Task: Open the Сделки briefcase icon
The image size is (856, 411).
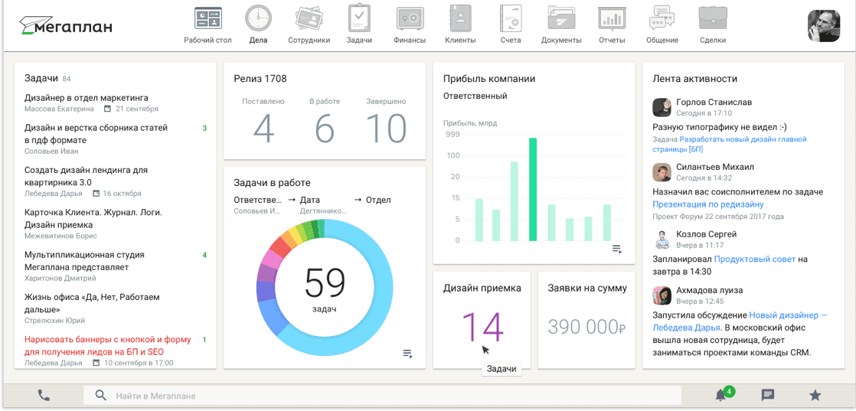Action: pos(712,18)
